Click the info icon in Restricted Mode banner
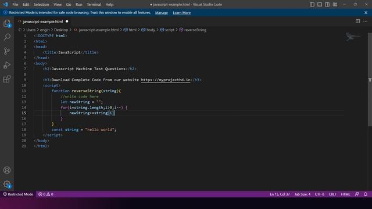Image resolution: width=372 pixels, height=209 pixels. pyautogui.click(x=5, y=13)
